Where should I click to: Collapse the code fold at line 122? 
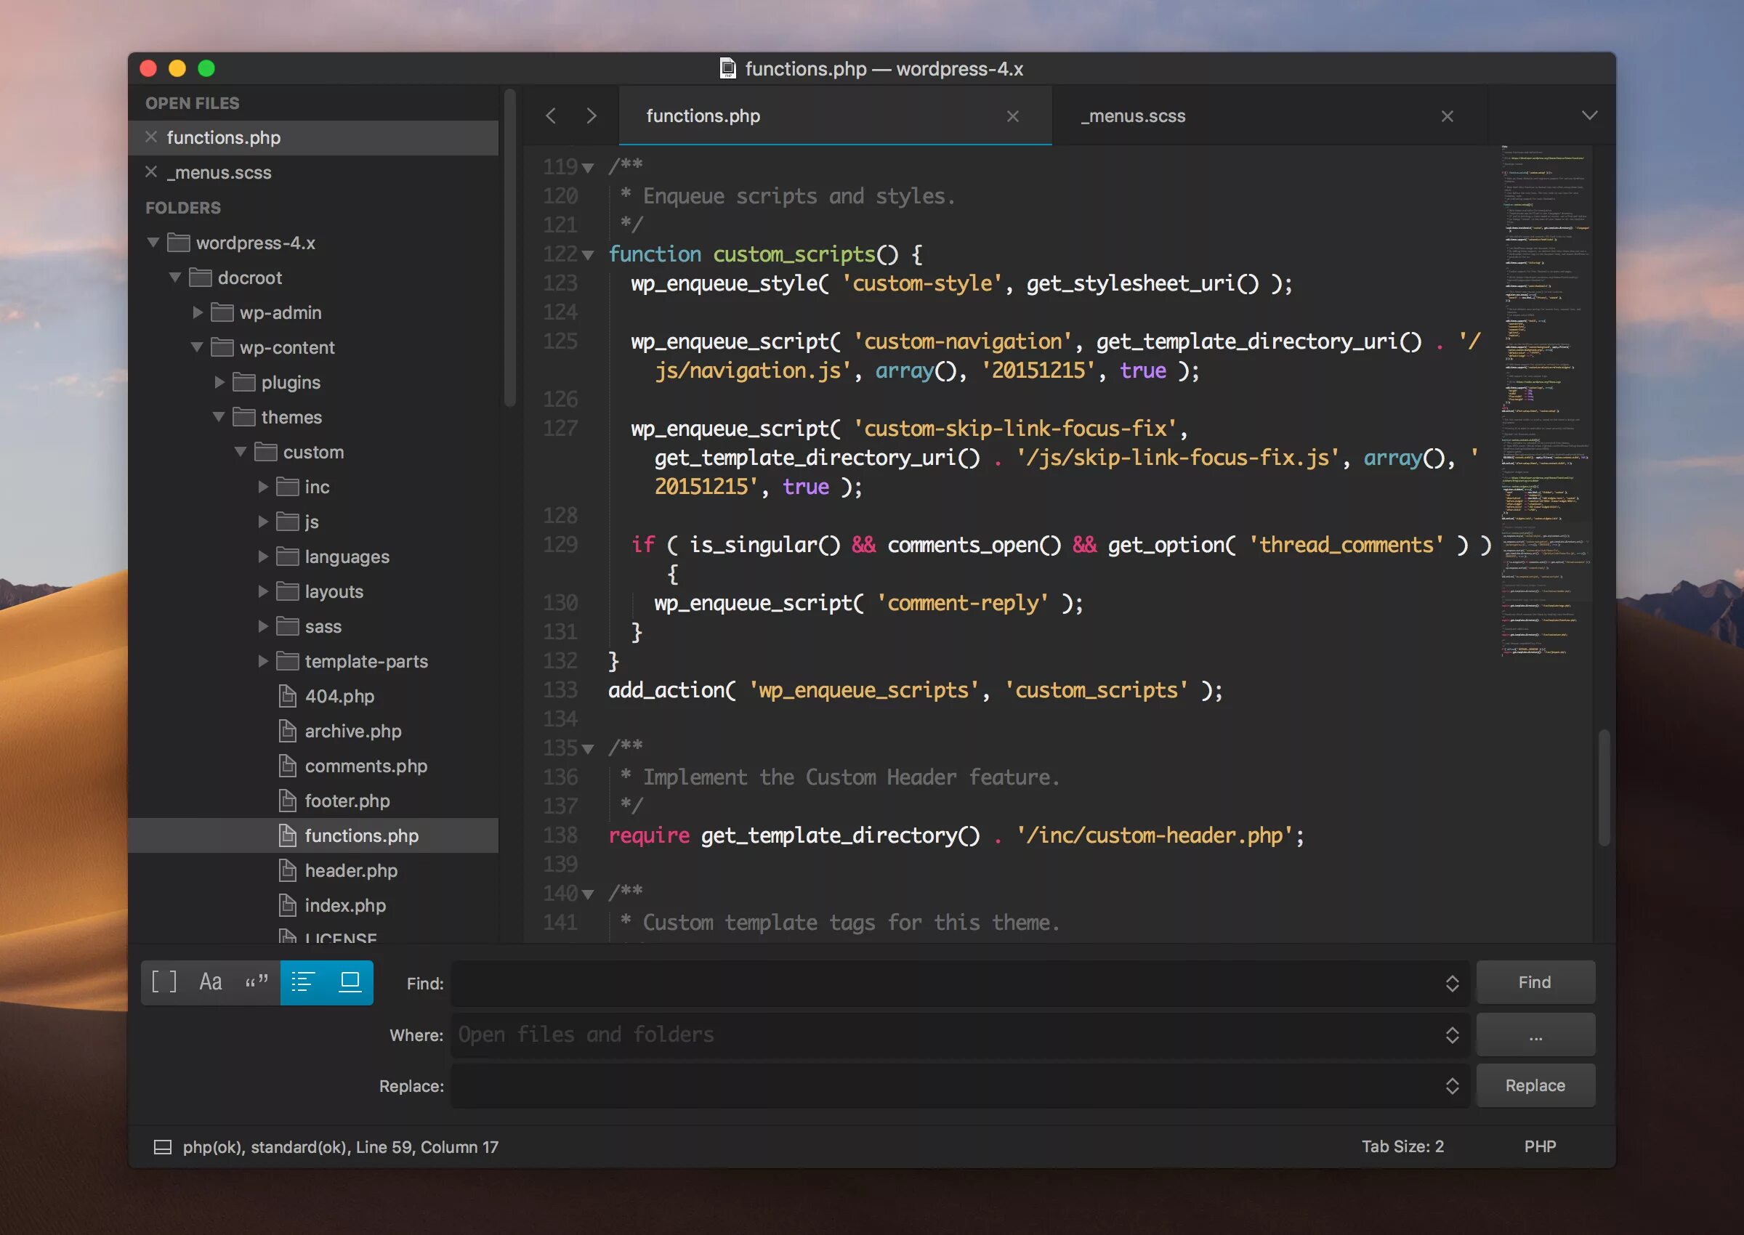pyautogui.click(x=587, y=255)
